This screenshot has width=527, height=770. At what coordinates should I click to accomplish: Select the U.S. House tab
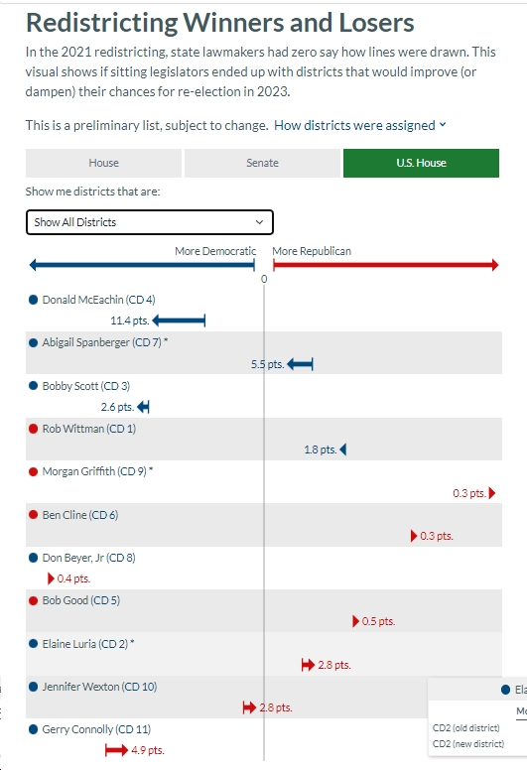click(x=421, y=163)
